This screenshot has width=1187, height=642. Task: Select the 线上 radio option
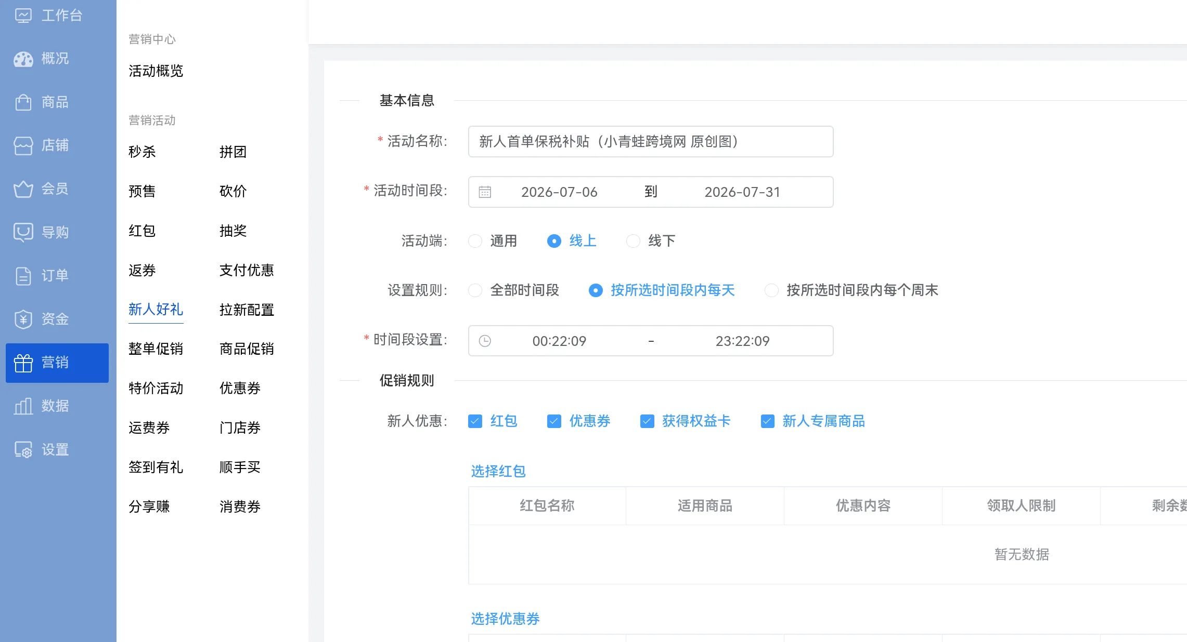554,241
